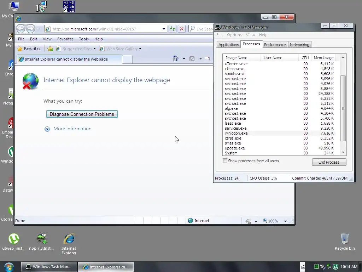362x272 pixels.
Task: Click the Internet Explorer taskbar button
Action: pos(106,267)
